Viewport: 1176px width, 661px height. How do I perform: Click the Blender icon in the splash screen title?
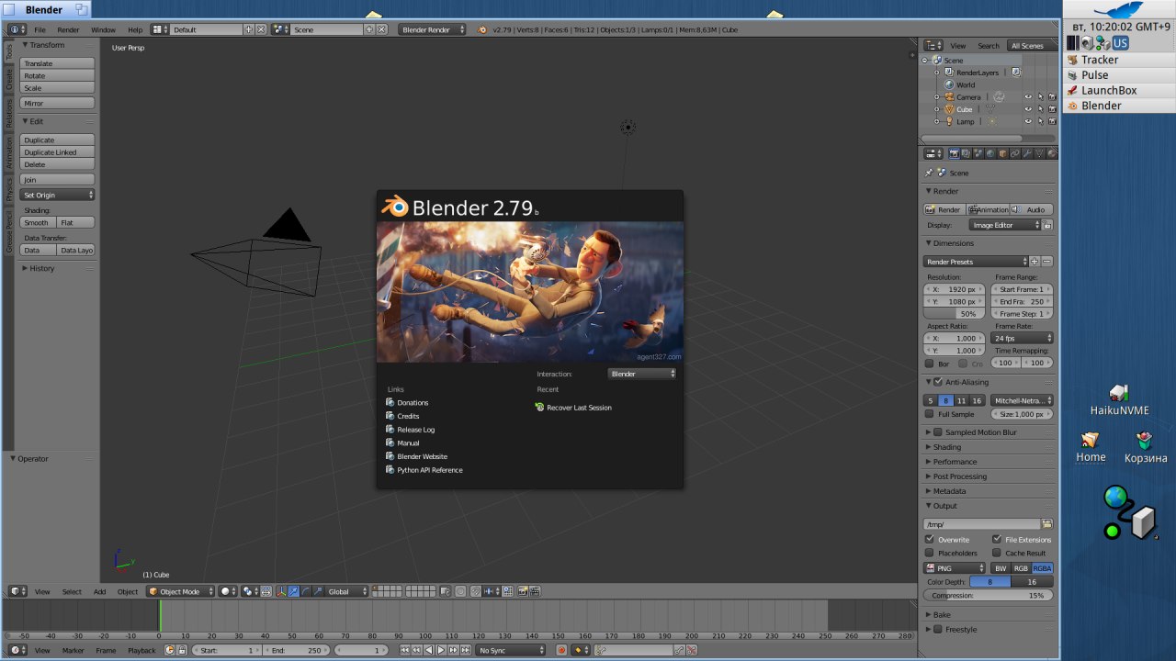(x=395, y=207)
